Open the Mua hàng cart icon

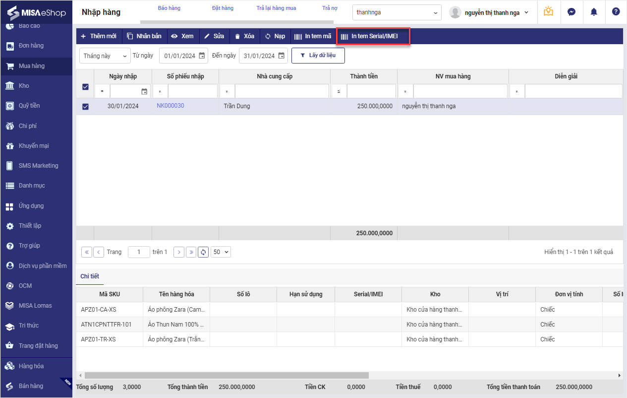(10, 66)
